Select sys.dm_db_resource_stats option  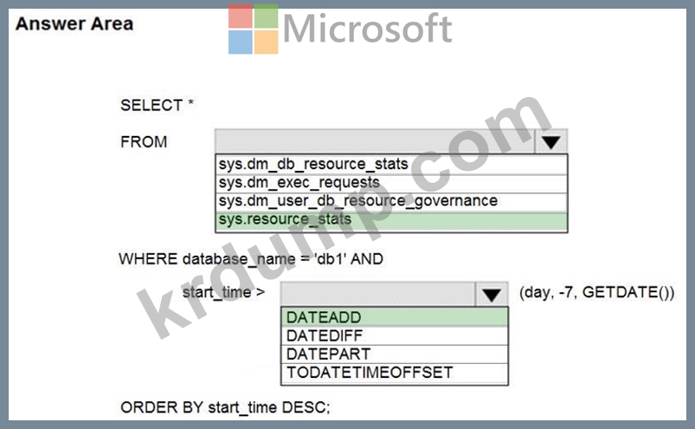click(391, 165)
